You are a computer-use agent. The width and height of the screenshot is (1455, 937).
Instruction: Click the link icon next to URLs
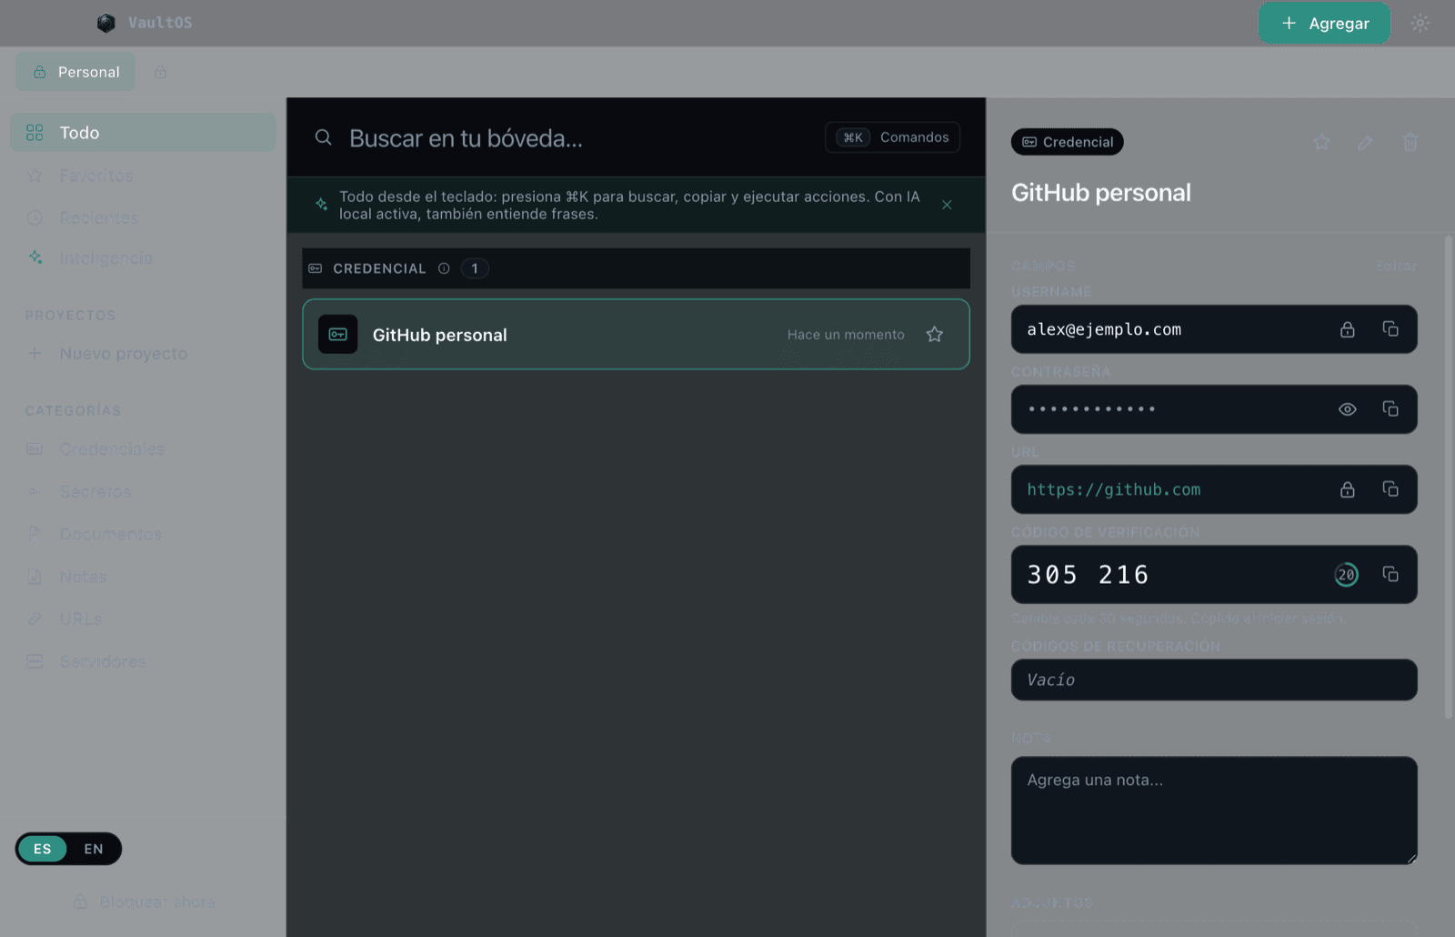tap(35, 619)
